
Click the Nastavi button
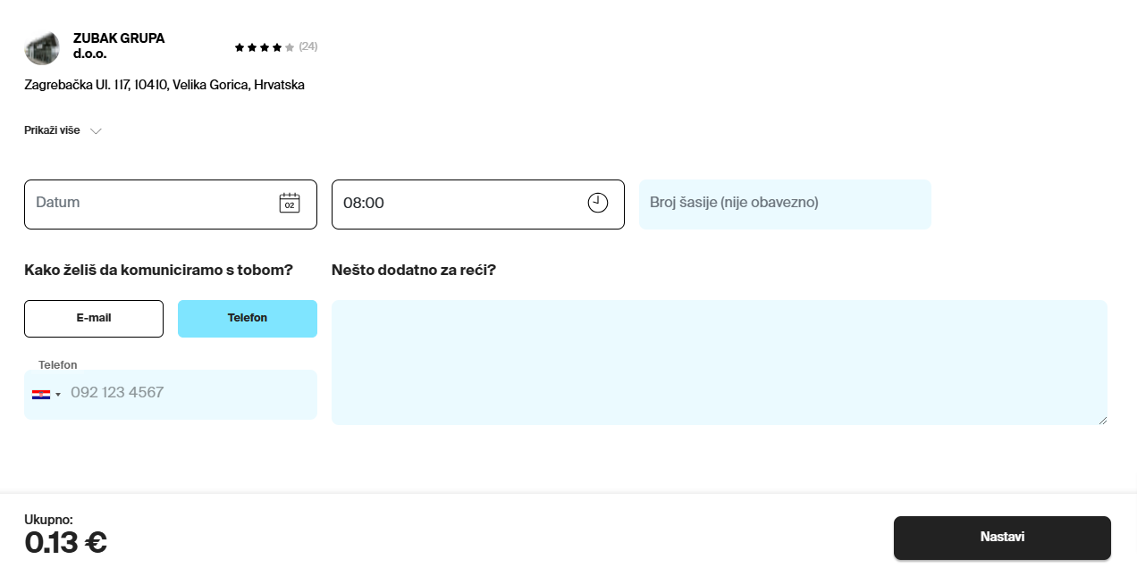pyautogui.click(x=1002, y=538)
